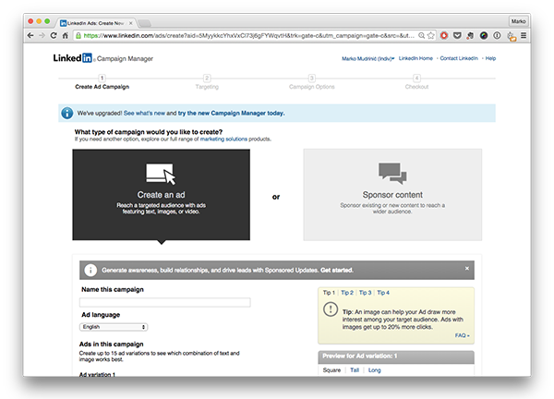Click step 2 Targeting
Viewport: 554px width, 399px height.
207,83
